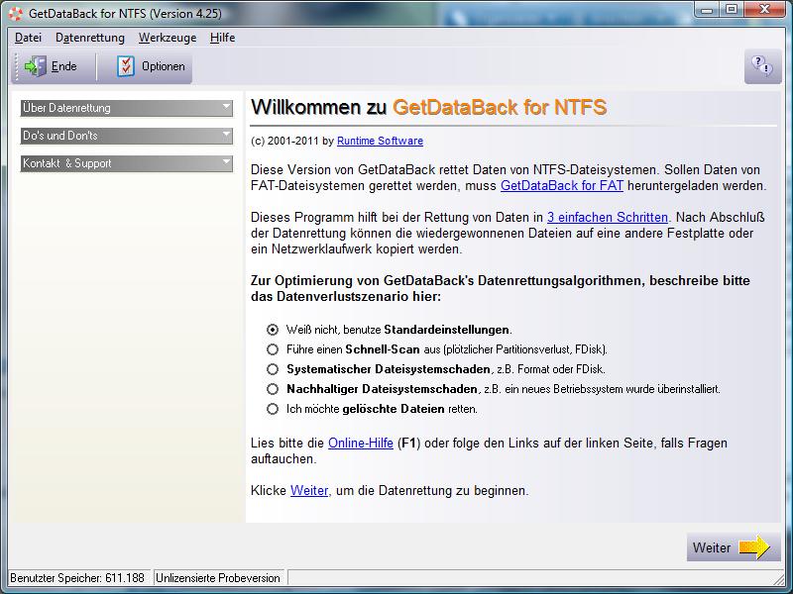This screenshot has height=594, width=793.
Task: Click the Benutzter Speicher: 611.188 status
Action: 77,578
